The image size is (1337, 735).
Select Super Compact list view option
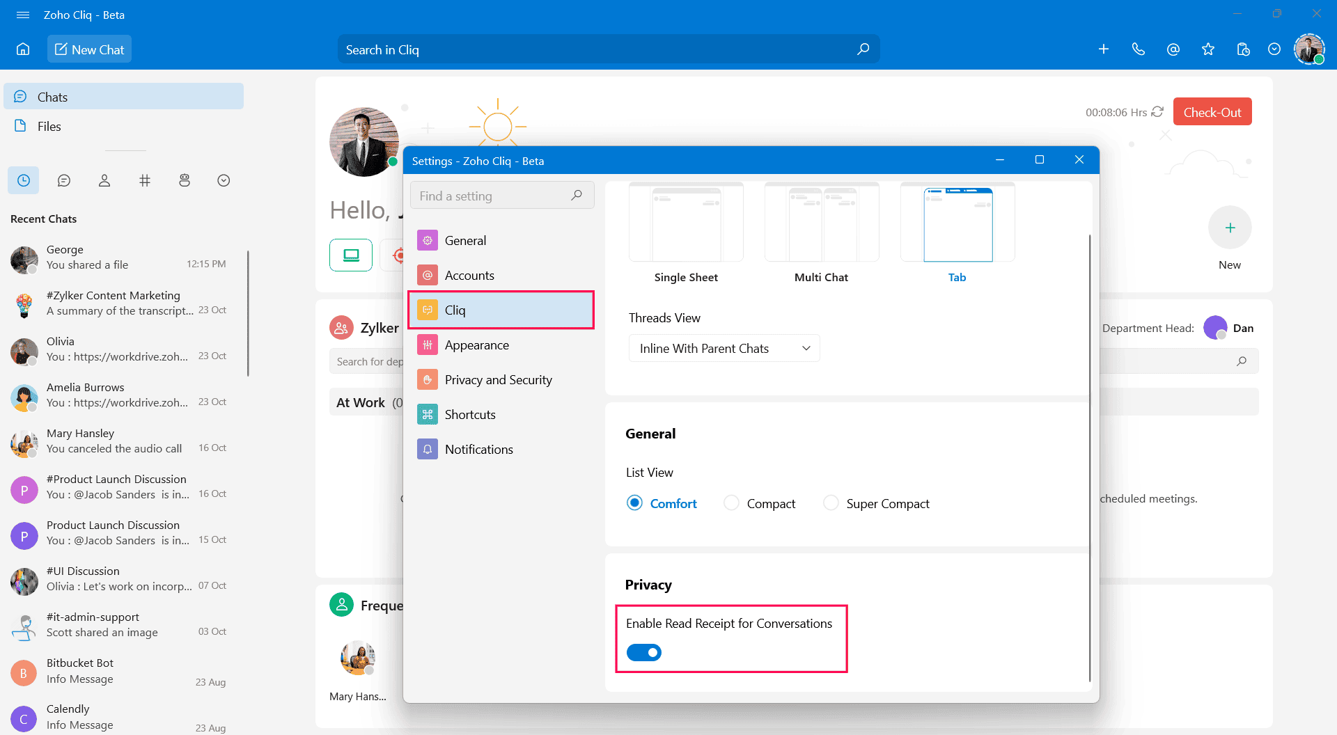click(831, 503)
